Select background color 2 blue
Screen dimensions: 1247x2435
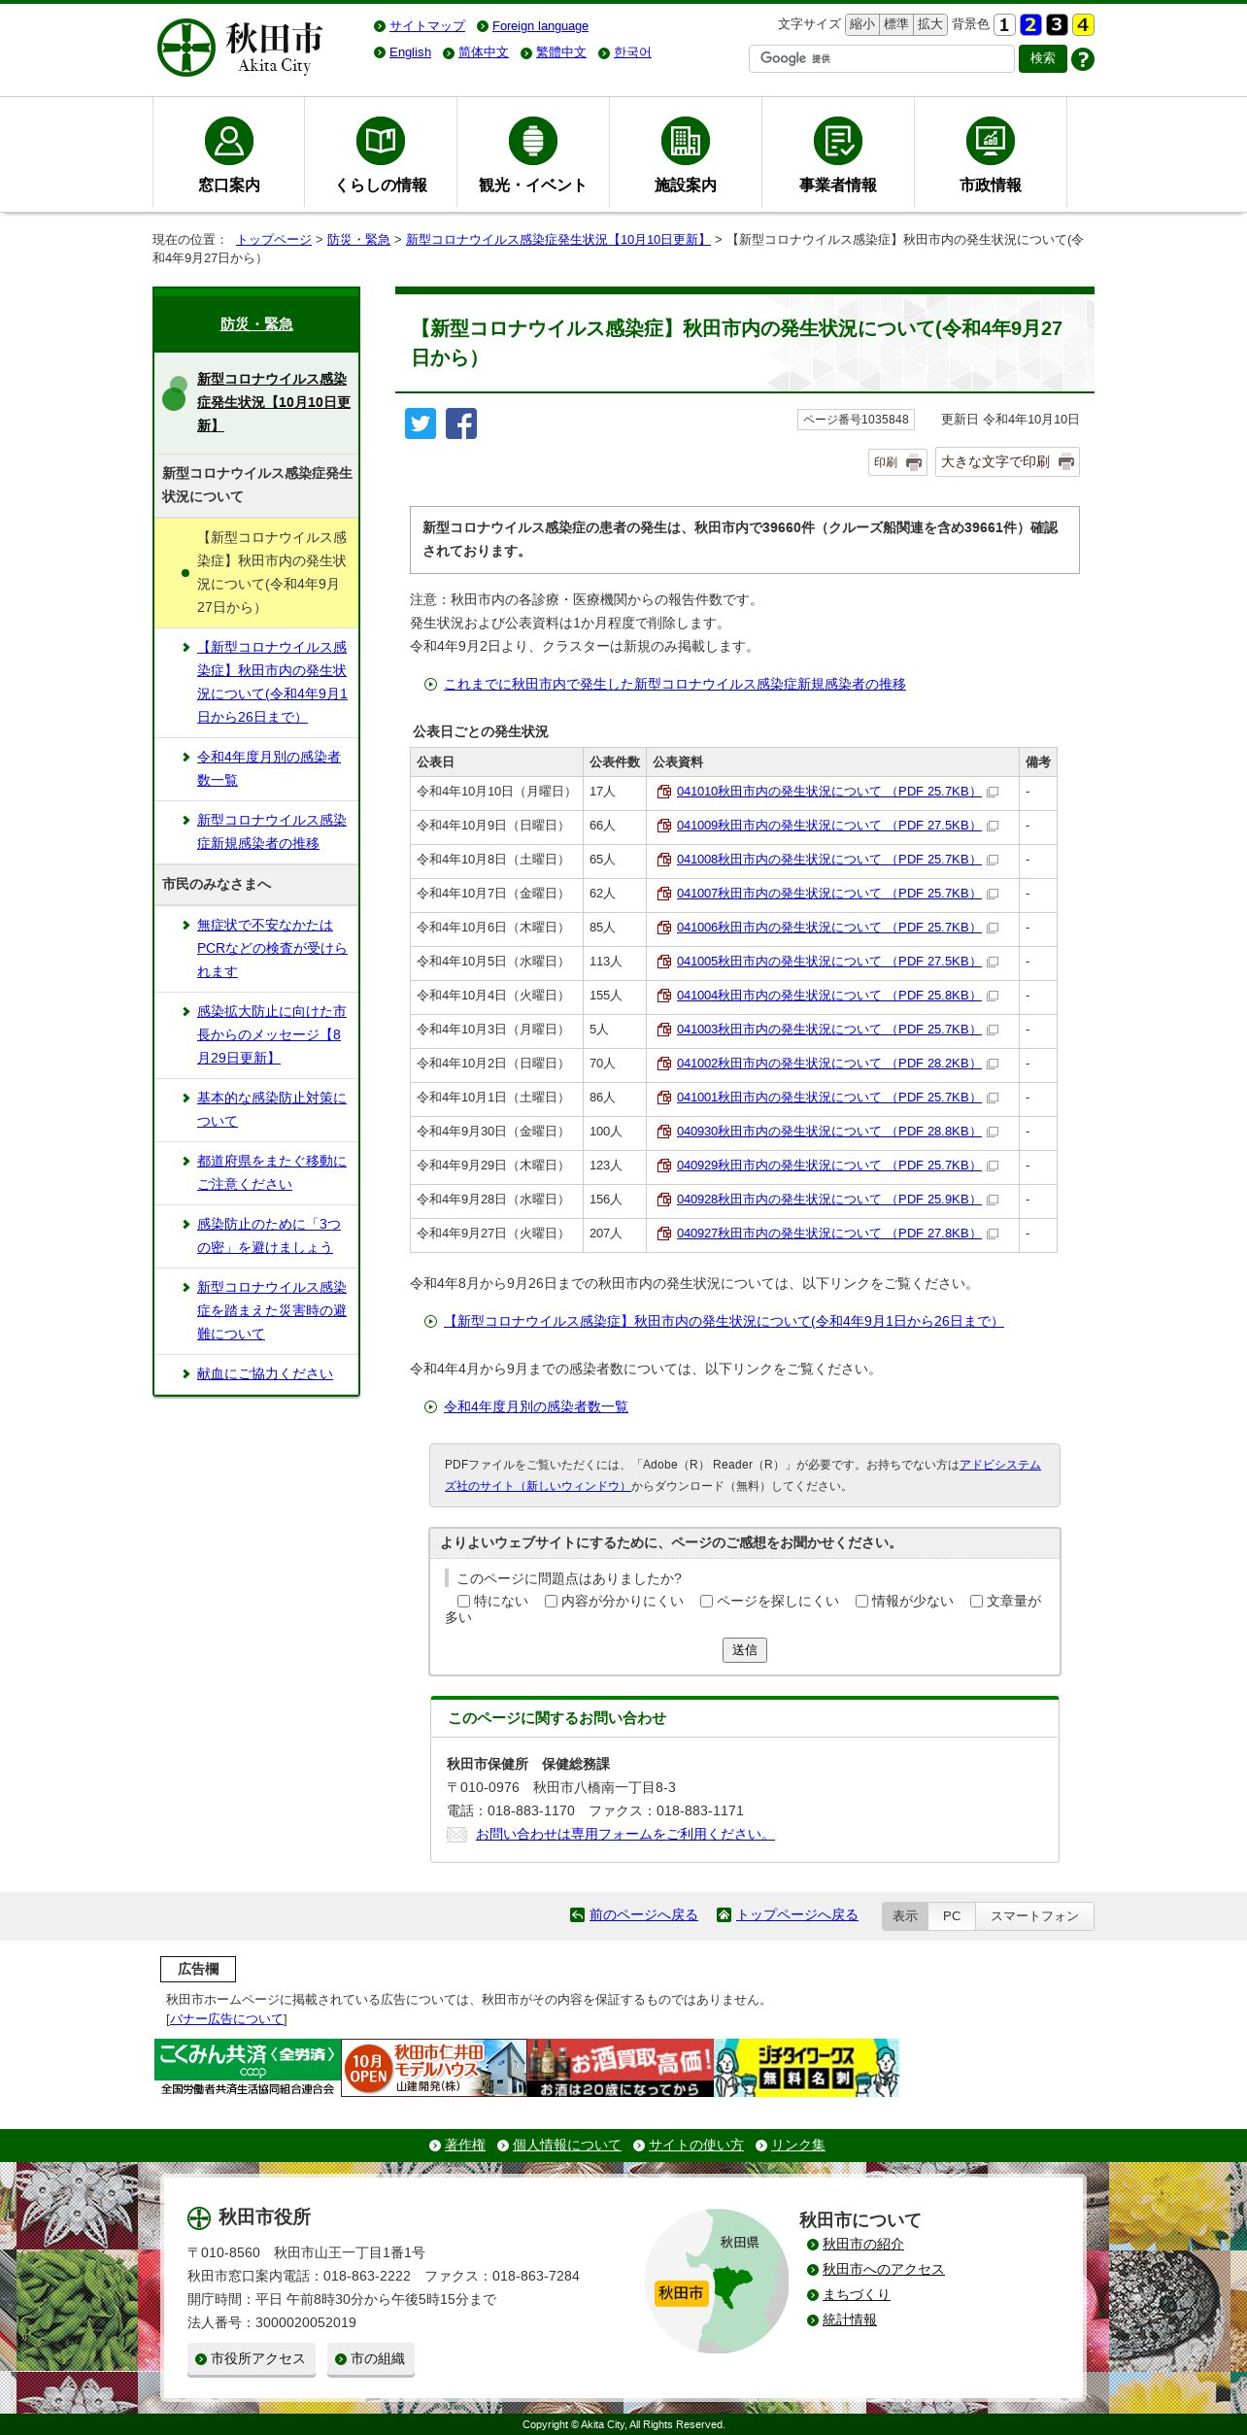click(1030, 24)
